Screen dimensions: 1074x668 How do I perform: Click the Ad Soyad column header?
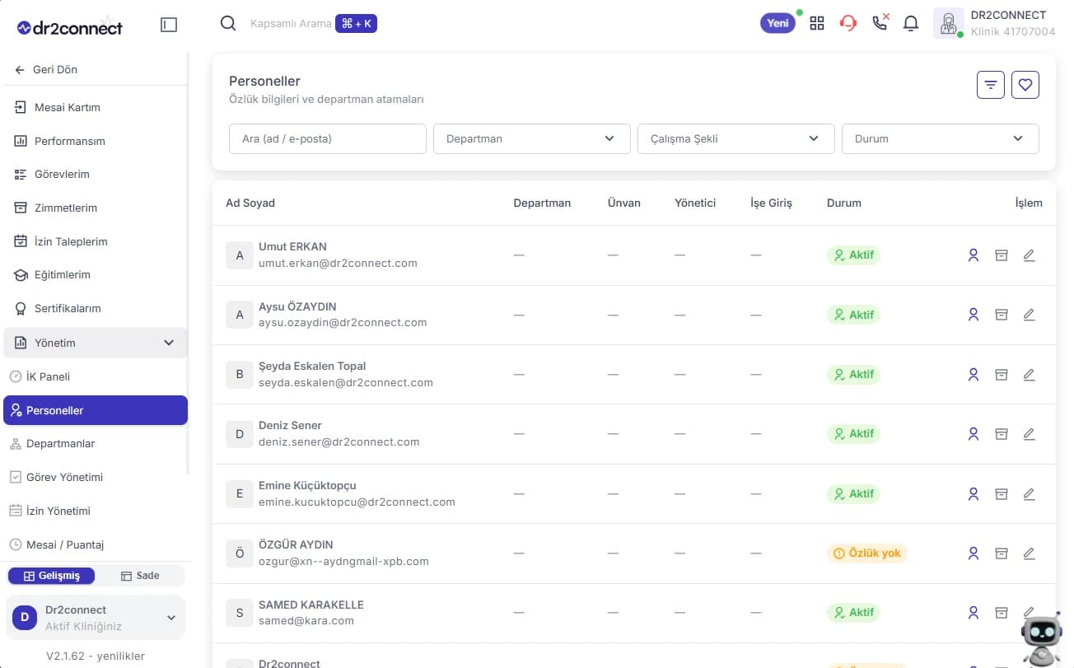(x=250, y=203)
